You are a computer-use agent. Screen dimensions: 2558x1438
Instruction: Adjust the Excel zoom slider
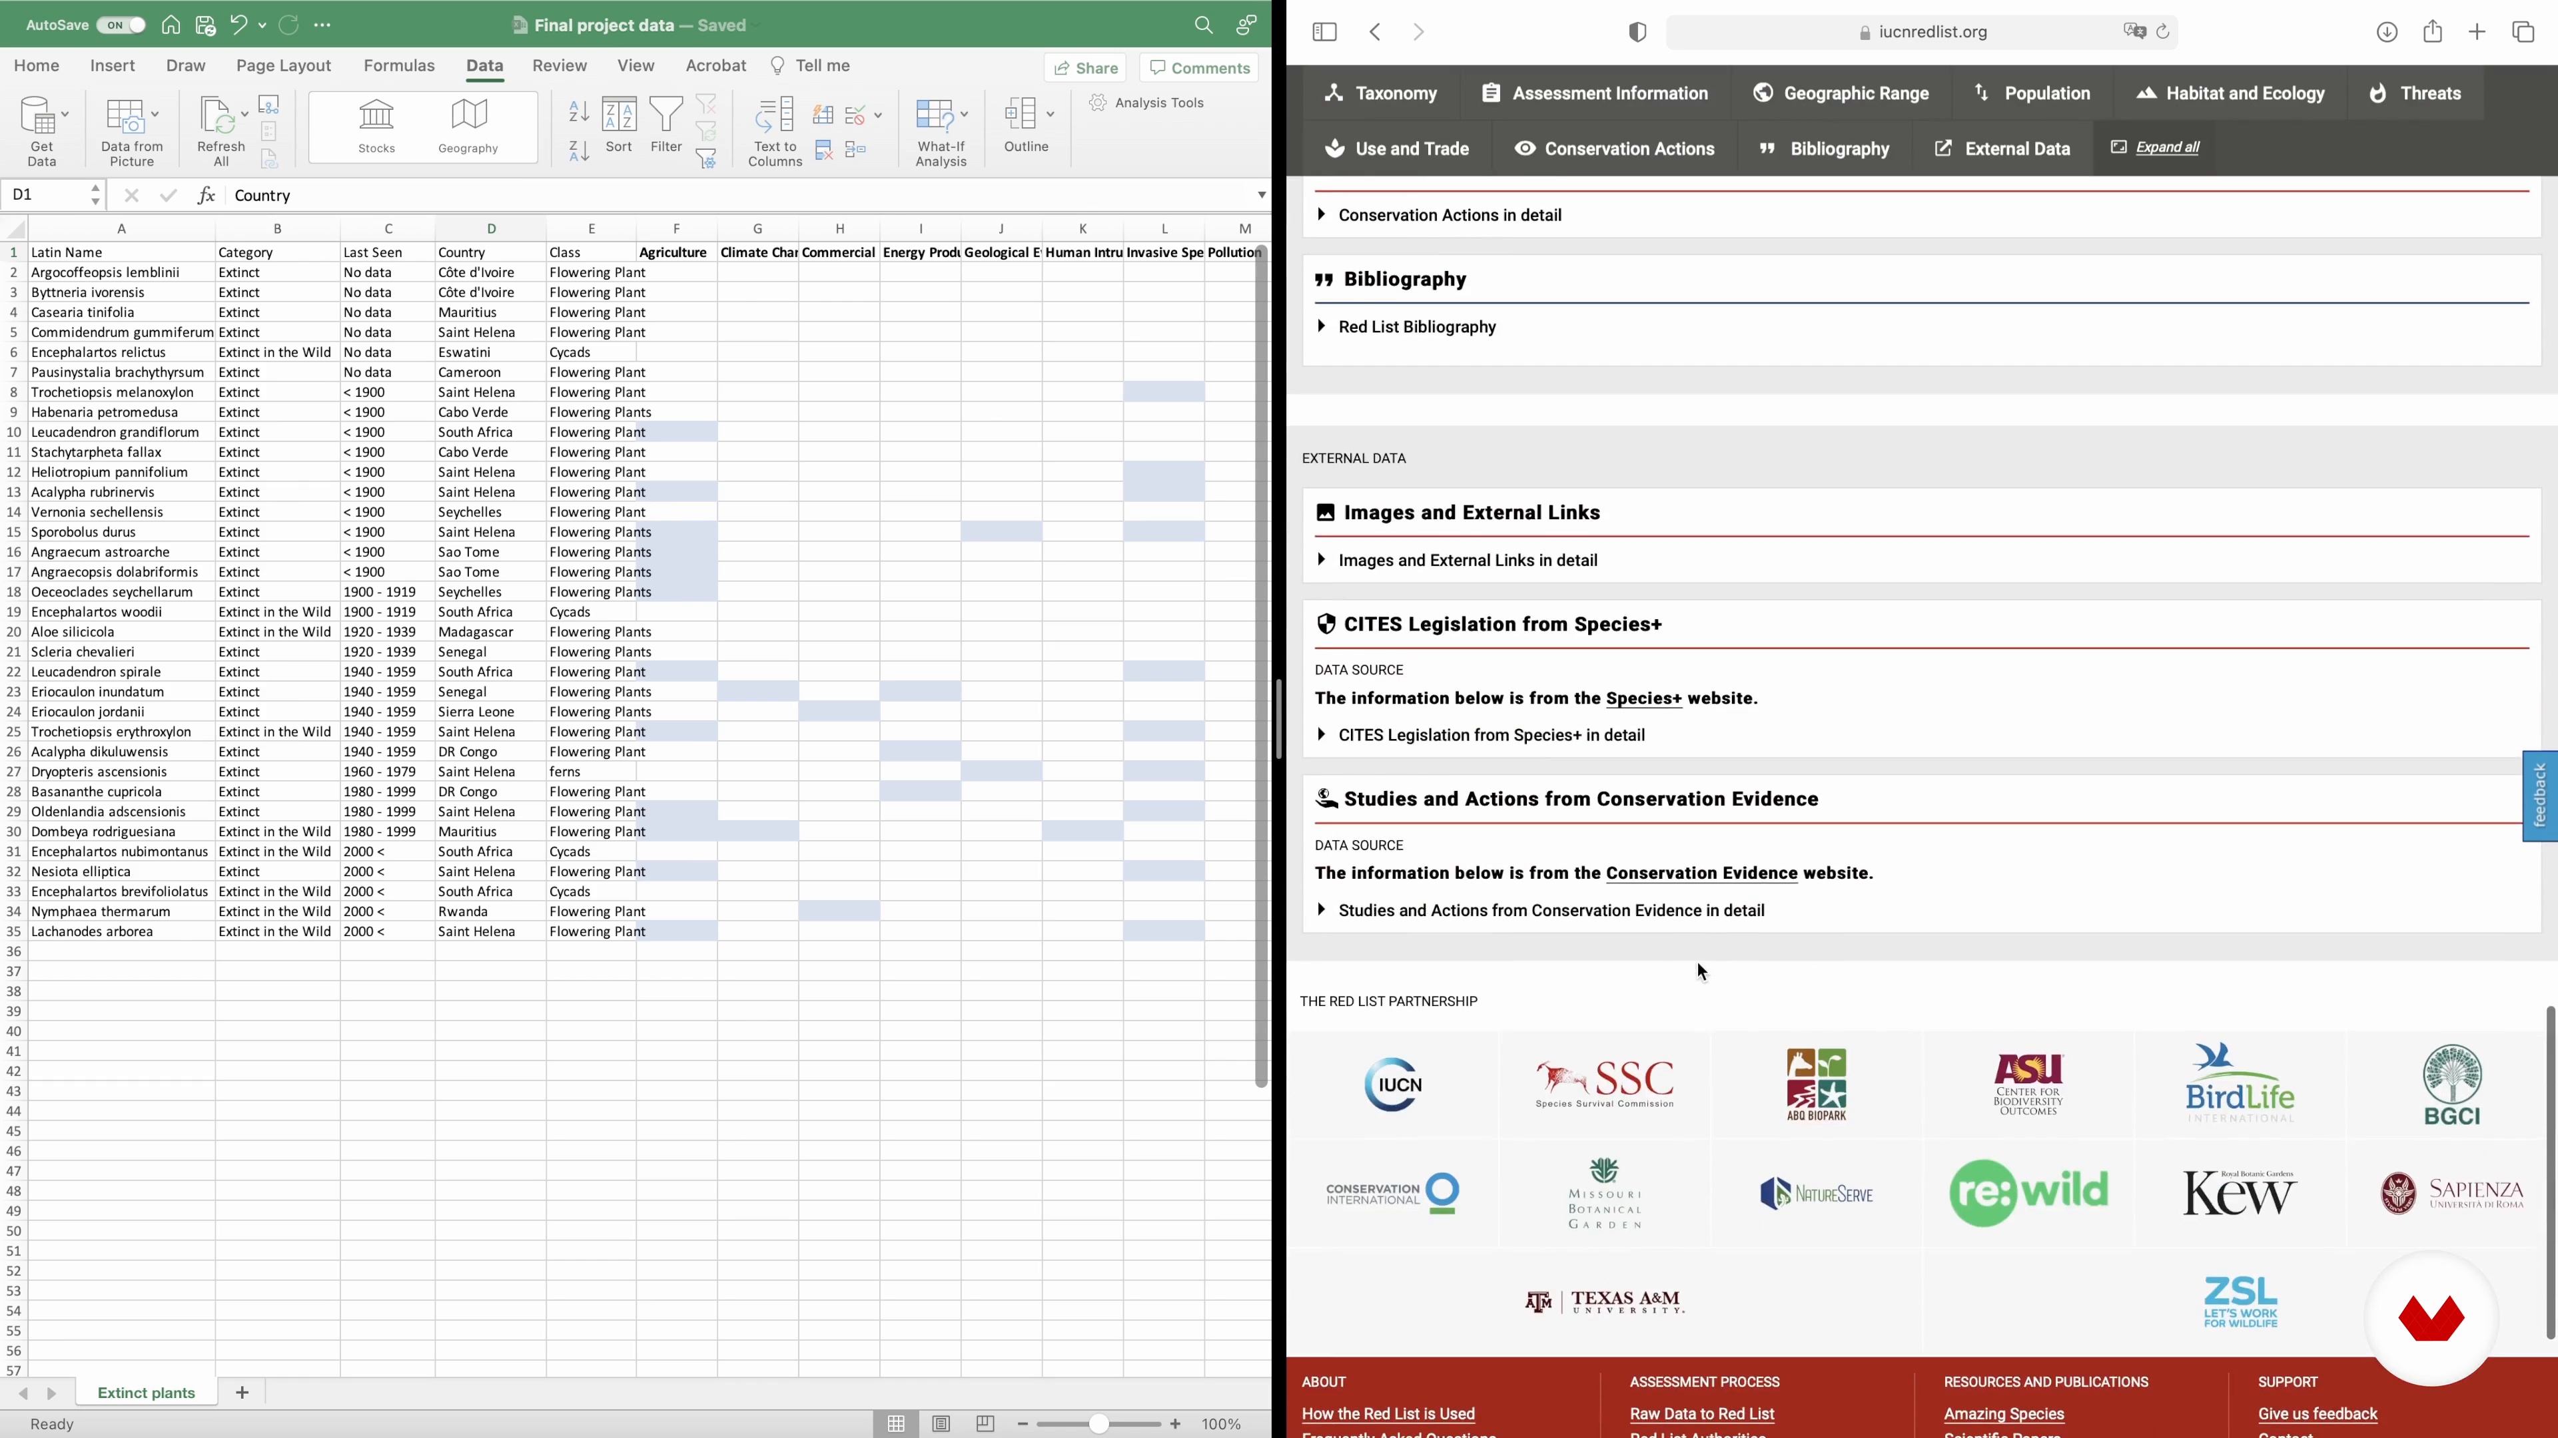[1098, 1424]
